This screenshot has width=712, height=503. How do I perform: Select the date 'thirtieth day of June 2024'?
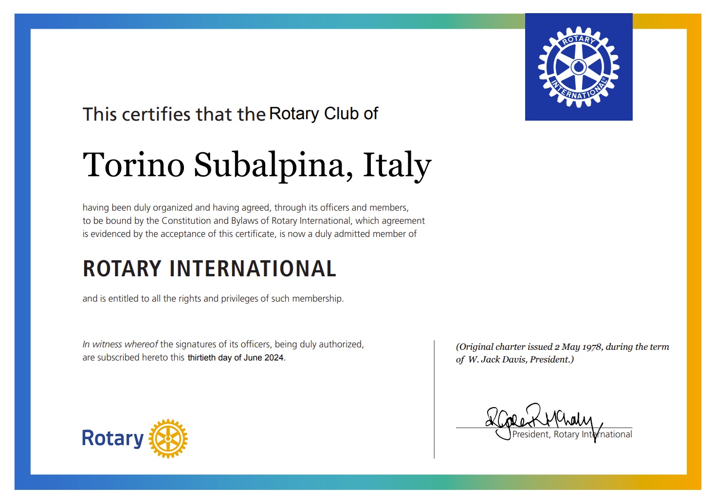click(x=236, y=358)
